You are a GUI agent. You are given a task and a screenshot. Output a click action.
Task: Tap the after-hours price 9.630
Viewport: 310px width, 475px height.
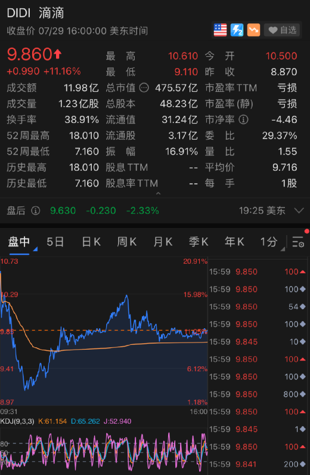click(x=63, y=211)
